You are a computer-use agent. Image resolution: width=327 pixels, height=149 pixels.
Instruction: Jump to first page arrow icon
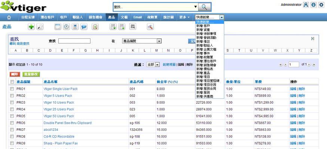[281, 65]
